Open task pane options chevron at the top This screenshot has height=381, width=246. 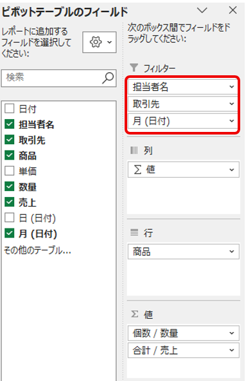click(x=202, y=10)
